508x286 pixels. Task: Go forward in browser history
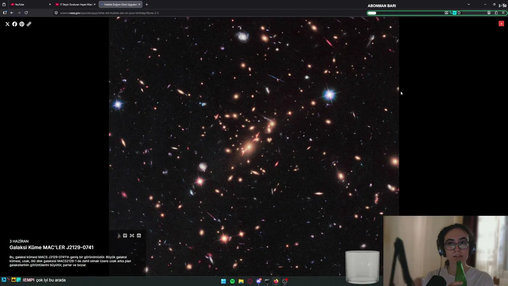point(19,13)
